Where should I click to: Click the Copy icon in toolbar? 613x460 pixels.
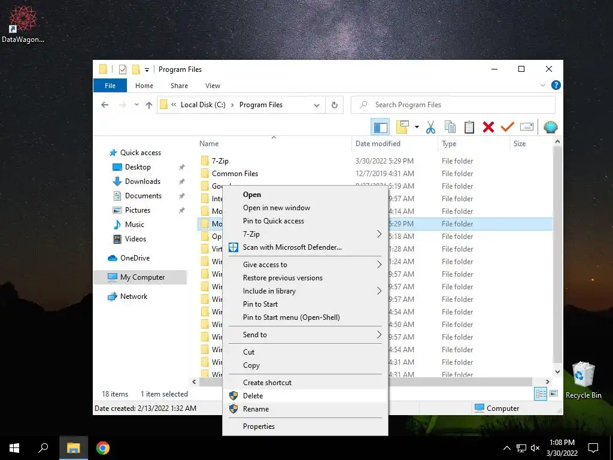[x=450, y=127]
